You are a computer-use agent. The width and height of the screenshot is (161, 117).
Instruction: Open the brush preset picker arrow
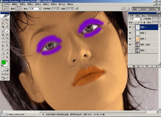21,9
